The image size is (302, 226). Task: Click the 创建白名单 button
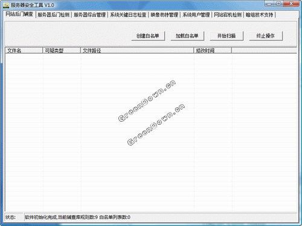click(x=148, y=36)
